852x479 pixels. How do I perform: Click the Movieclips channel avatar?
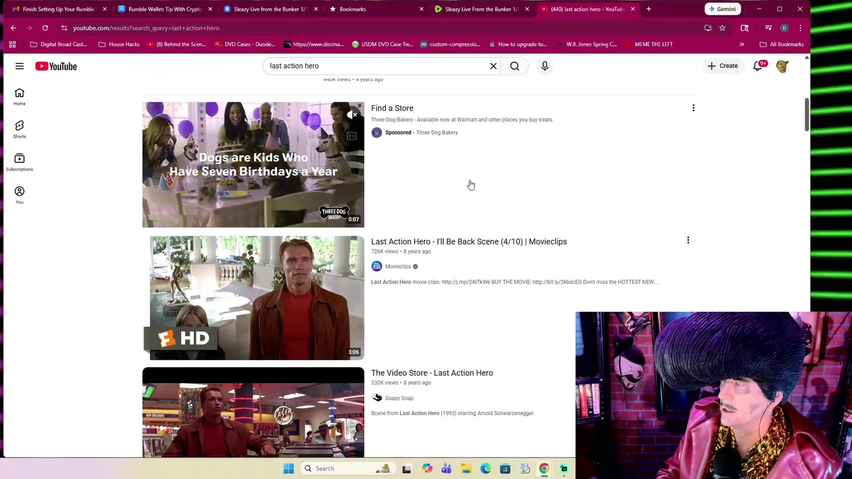pos(377,266)
